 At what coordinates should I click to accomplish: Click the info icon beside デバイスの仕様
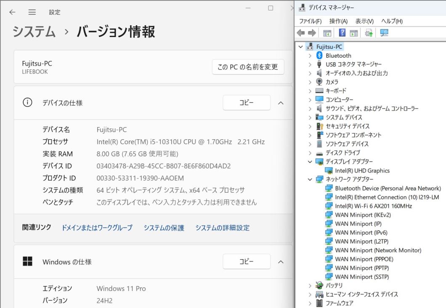27,103
